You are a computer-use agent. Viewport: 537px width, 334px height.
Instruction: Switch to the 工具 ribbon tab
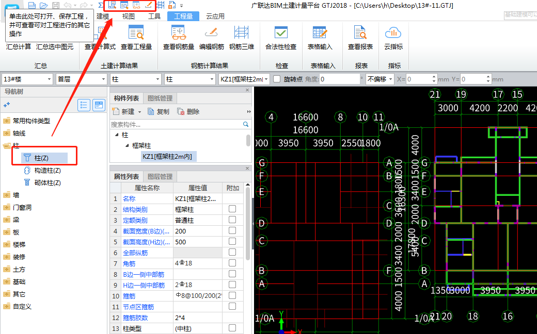154,16
